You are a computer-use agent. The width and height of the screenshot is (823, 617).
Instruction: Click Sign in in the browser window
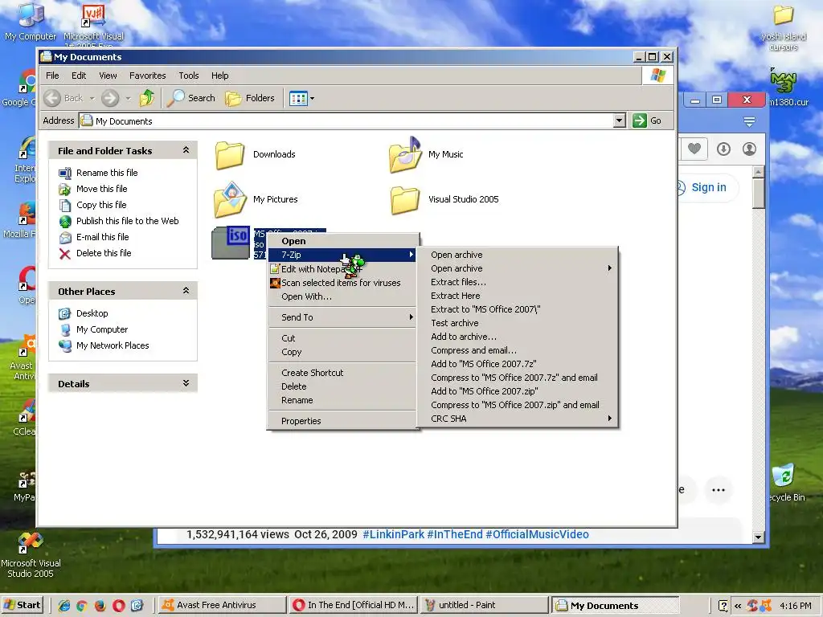click(709, 187)
